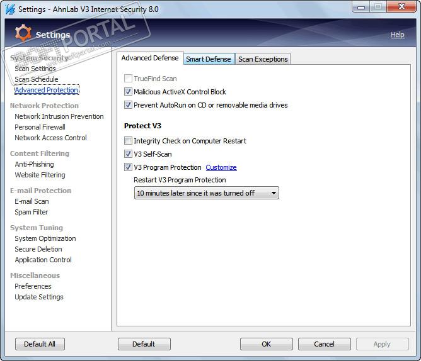Open Personal Firewall settings
Image resolution: width=421 pixels, height=361 pixels.
pyautogui.click(x=40, y=127)
